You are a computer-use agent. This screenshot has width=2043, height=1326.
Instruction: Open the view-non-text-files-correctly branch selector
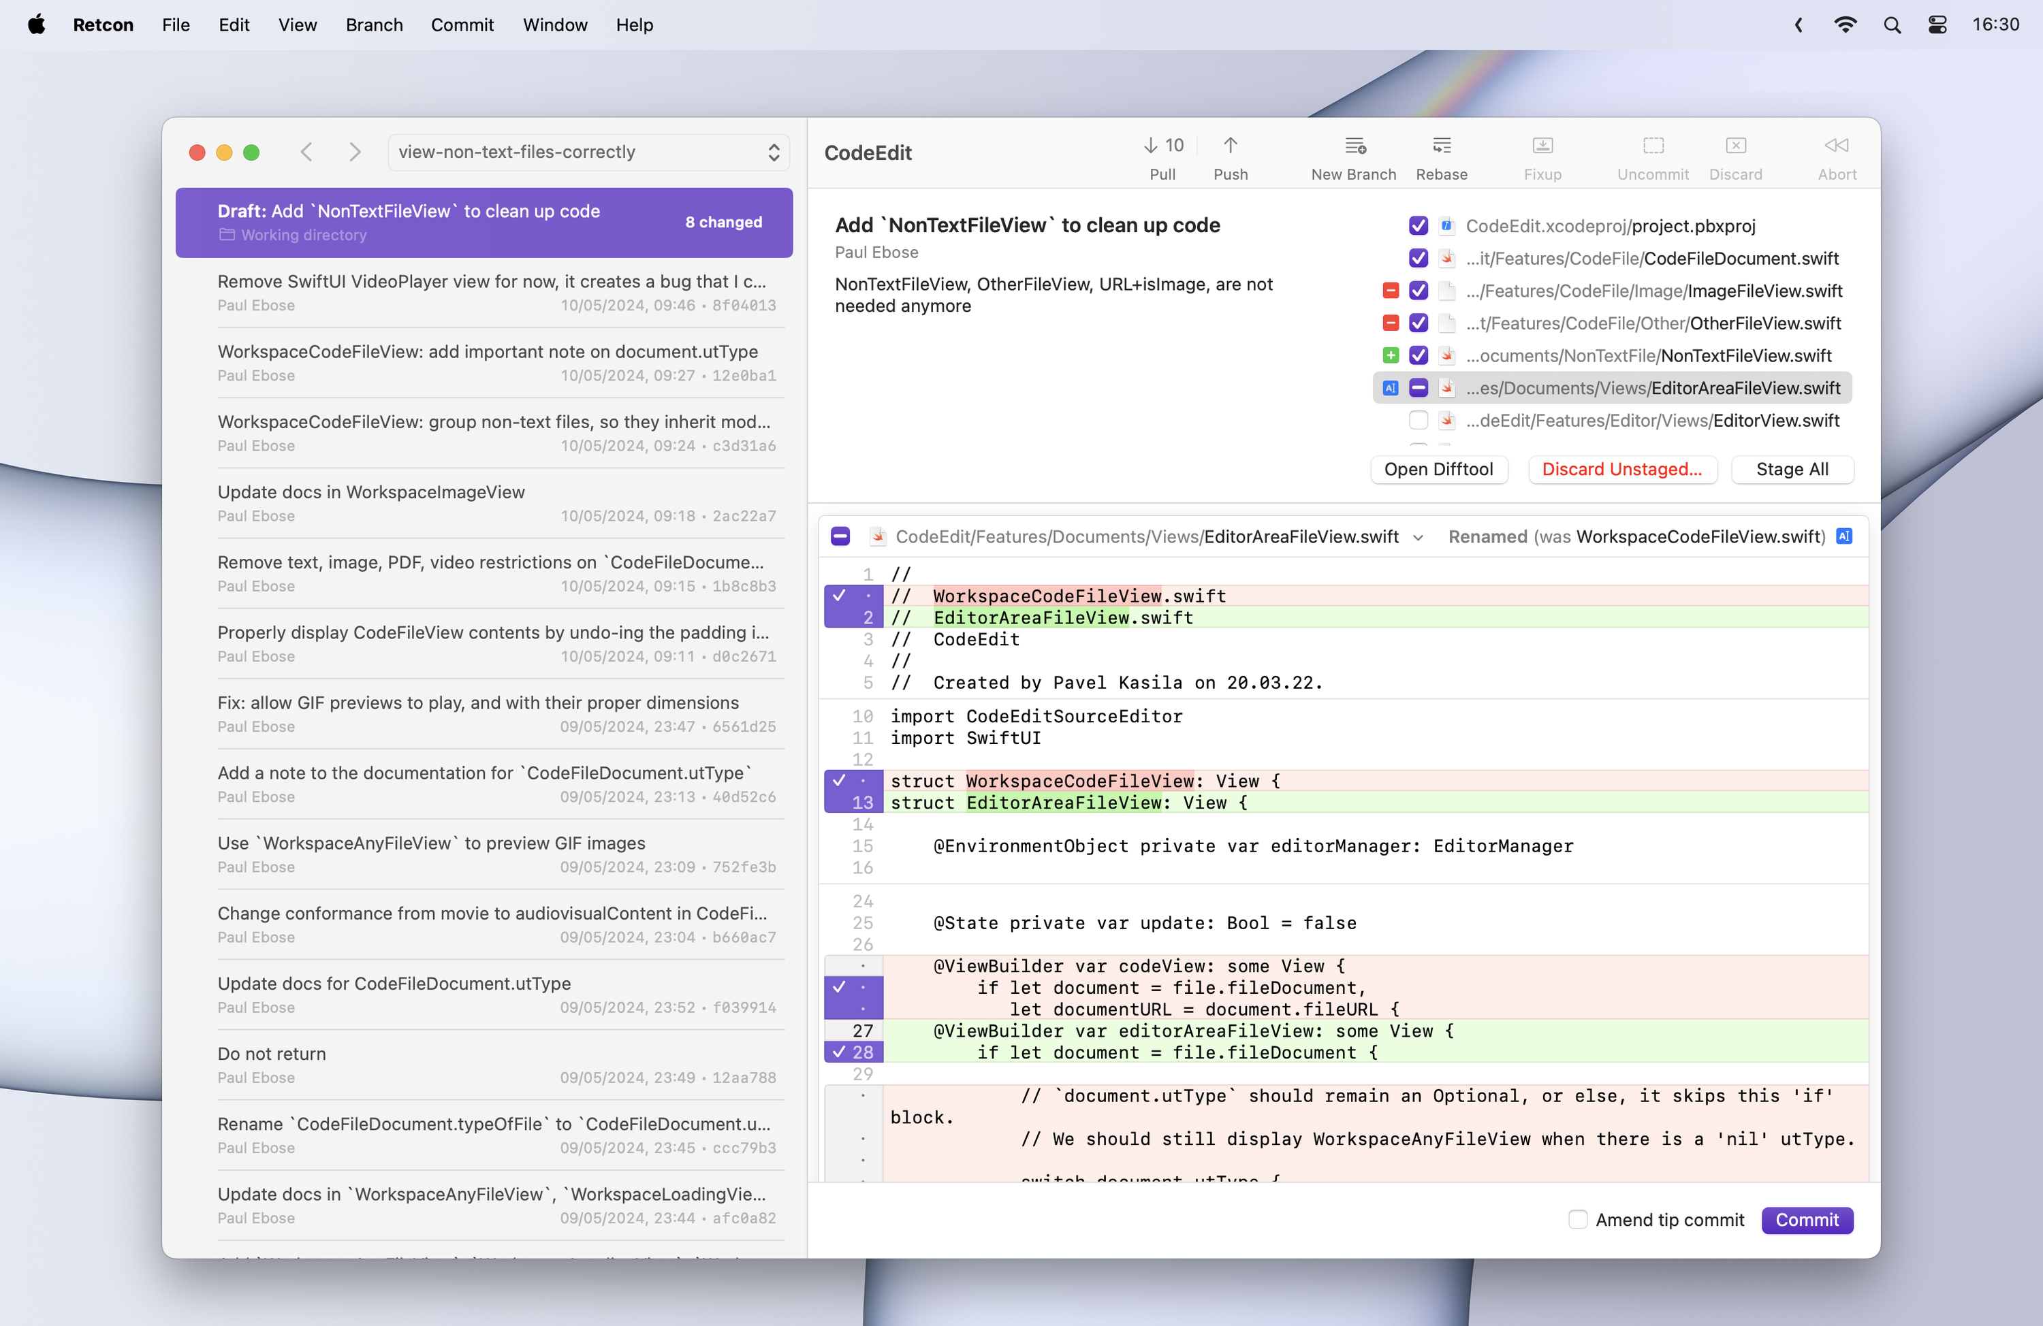coord(588,152)
